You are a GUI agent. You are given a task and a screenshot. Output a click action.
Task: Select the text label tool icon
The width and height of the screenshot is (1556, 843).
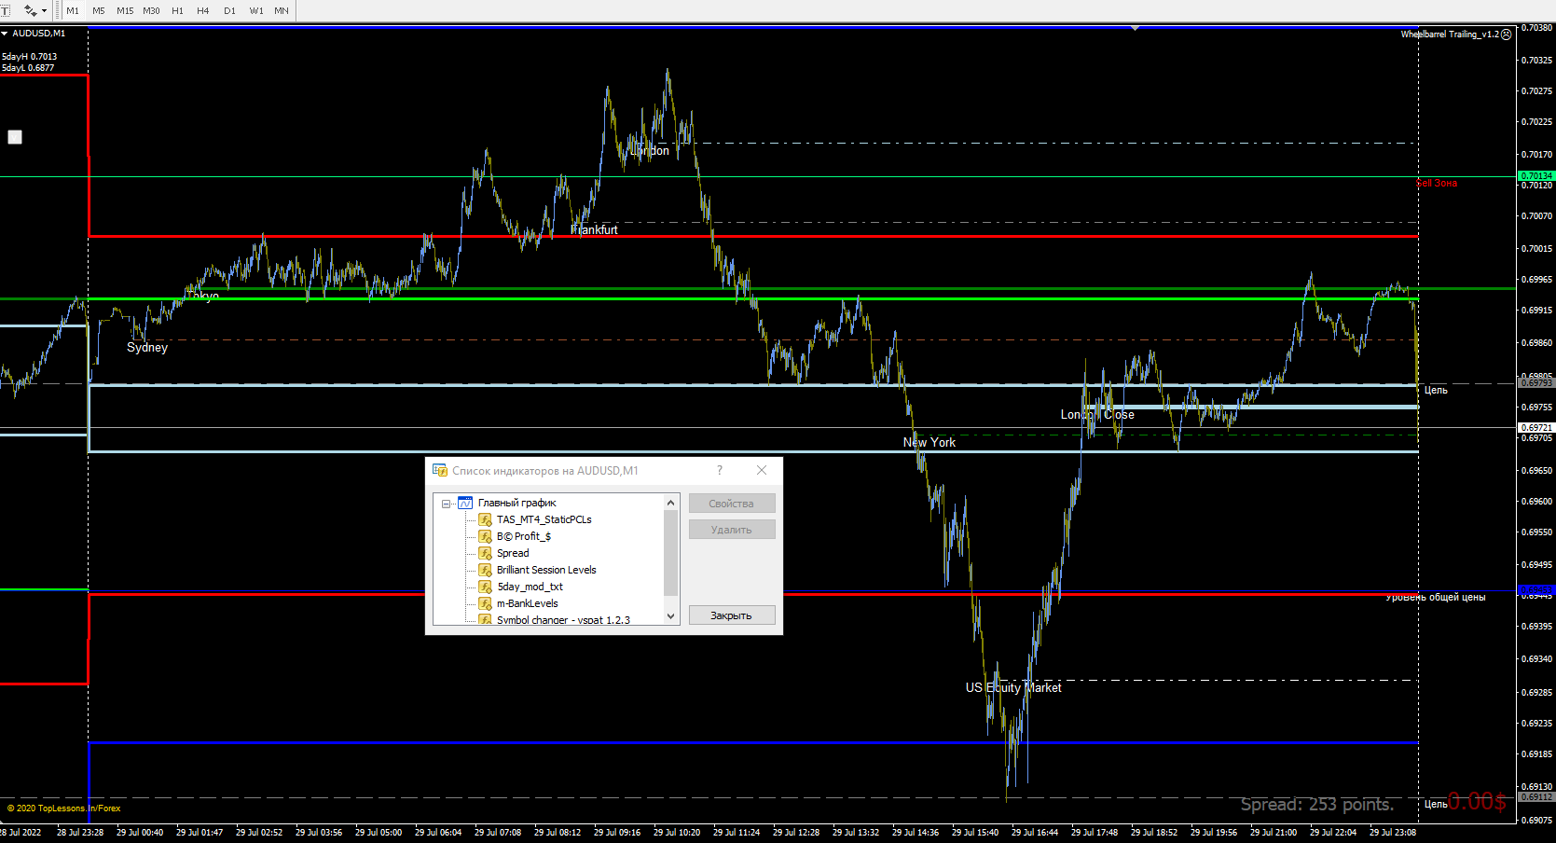pos(5,10)
